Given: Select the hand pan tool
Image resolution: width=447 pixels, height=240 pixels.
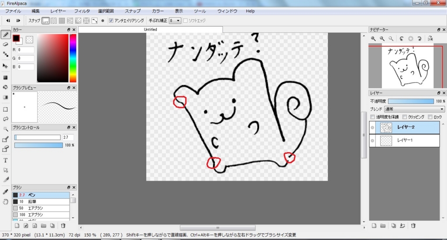Looking at the screenshot, I should pyautogui.click(x=5, y=202).
